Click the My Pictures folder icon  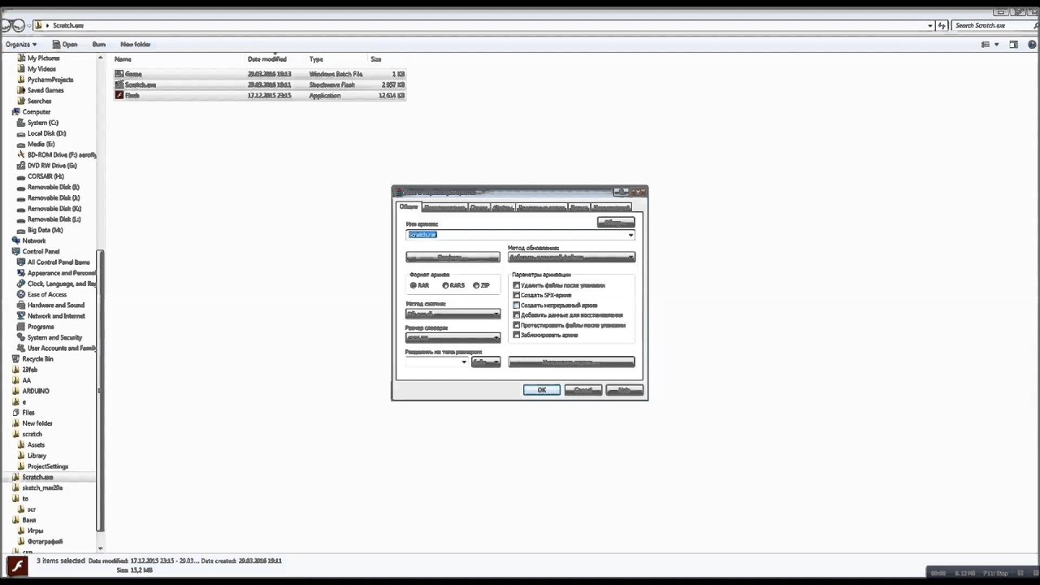[21, 58]
